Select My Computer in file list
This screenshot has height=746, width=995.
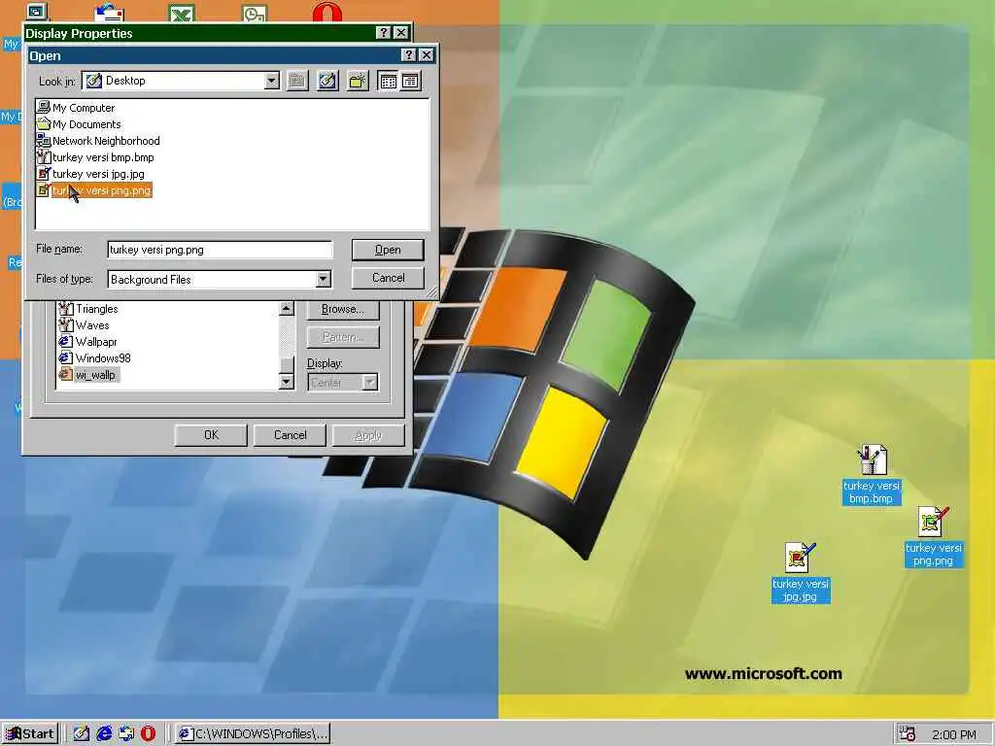tap(76, 108)
